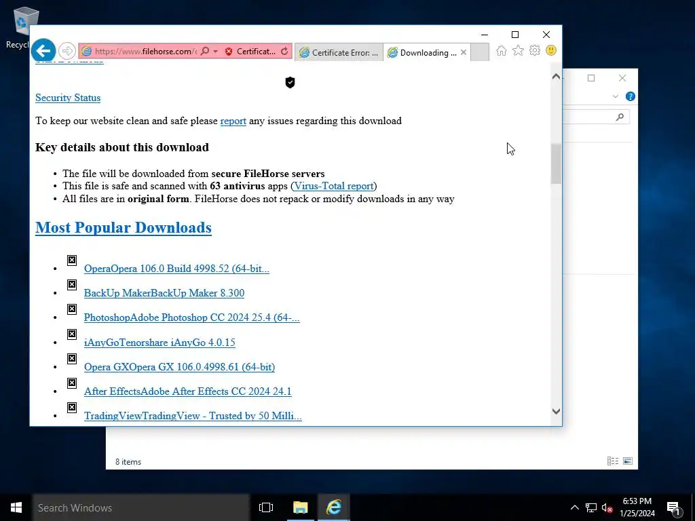Click broken image icon beside Opera GX

[72, 359]
